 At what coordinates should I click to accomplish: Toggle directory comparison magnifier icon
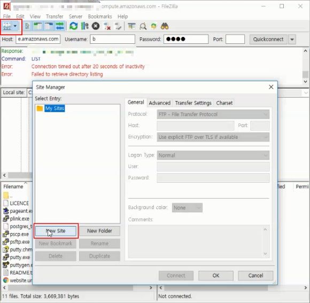point(143,26)
